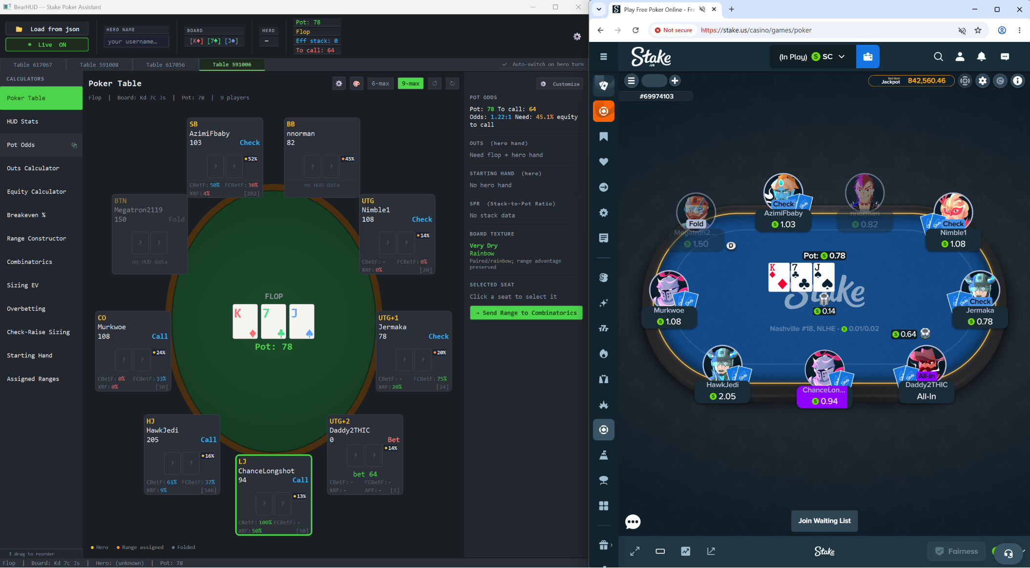This screenshot has width=1030, height=568.
Task: Open poker table chat bubble
Action: coord(633,522)
